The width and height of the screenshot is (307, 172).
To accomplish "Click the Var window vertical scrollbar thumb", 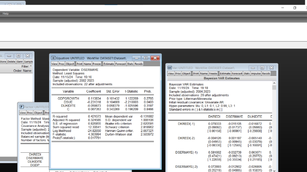I will (x=274, y=88).
